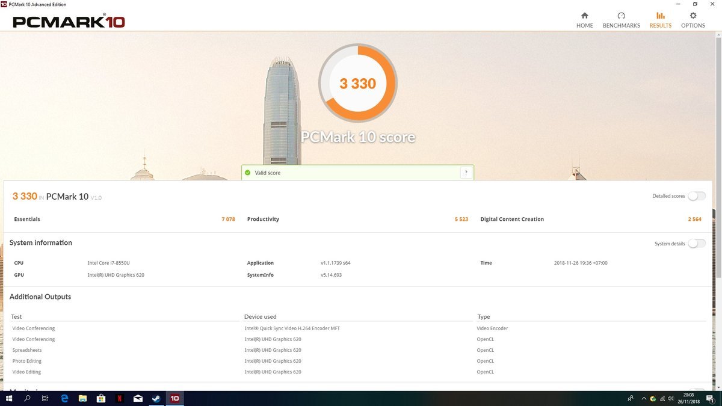Click the Valid score help question button
Image resolution: width=722 pixels, height=406 pixels.
point(466,173)
